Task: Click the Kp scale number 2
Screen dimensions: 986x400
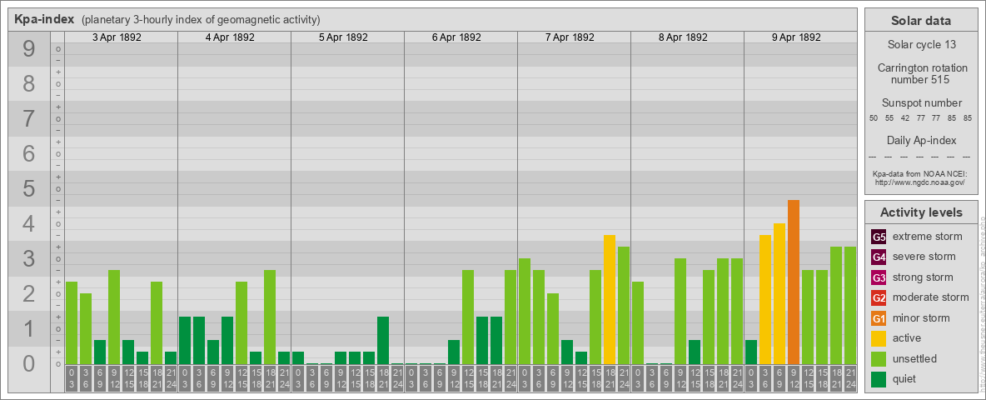Action: [28, 293]
